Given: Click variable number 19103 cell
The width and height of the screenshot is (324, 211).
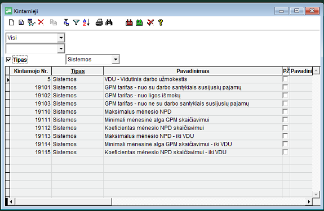Looking at the screenshot, I should (30, 104).
